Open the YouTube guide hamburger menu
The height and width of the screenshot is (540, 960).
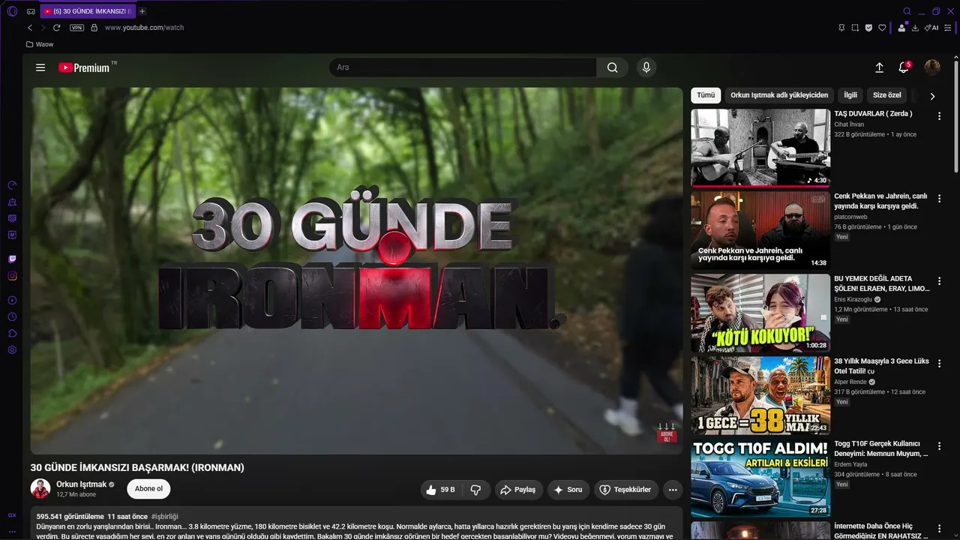pos(40,67)
